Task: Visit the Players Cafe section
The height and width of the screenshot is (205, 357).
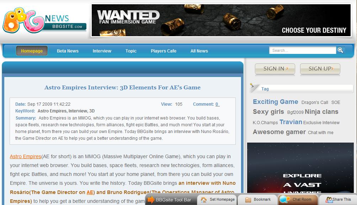Action: click(x=164, y=51)
